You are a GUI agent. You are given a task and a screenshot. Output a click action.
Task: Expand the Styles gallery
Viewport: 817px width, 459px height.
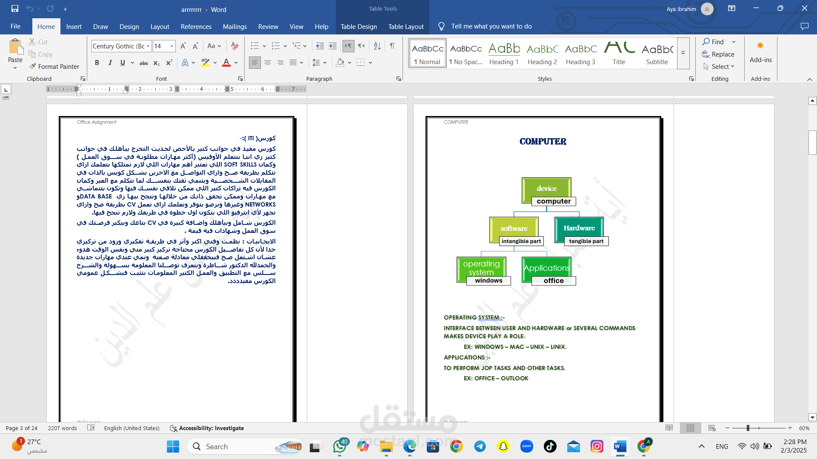point(683,53)
